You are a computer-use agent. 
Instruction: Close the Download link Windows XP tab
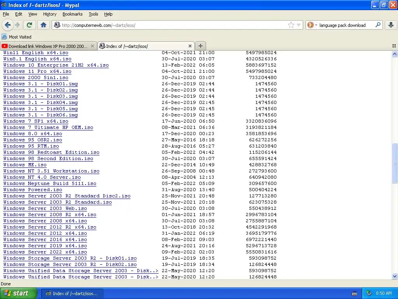point(93,46)
